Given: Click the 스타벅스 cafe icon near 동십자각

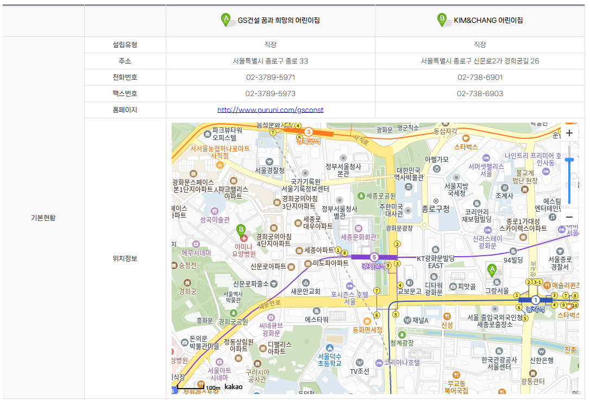Looking at the screenshot, I should click(466, 138).
